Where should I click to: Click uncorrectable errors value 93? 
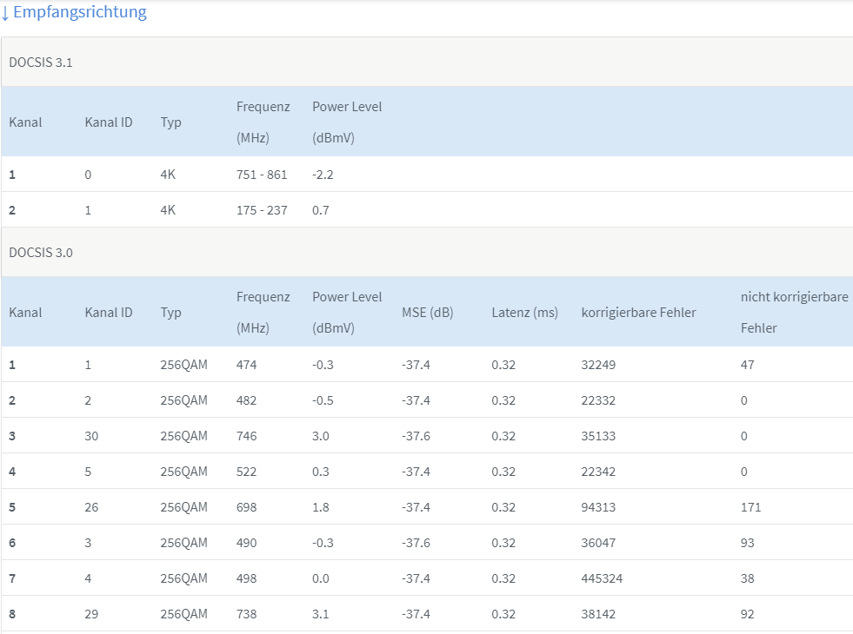tap(748, 543)
